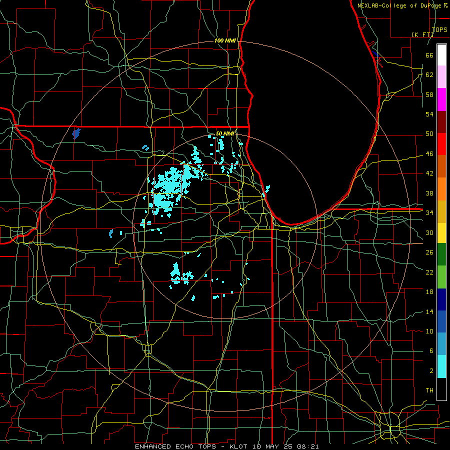This screenshot has height=450, width=450.
Task: Pick the dark green scale segment
Action: click(441, 254)
